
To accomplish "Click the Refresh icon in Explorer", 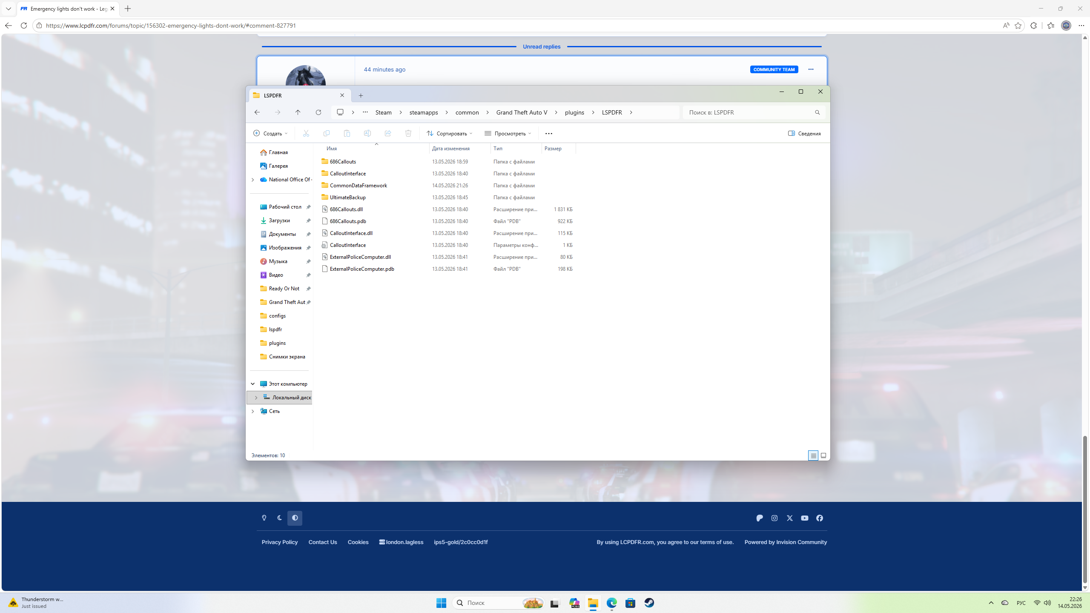I will point(318,112).
